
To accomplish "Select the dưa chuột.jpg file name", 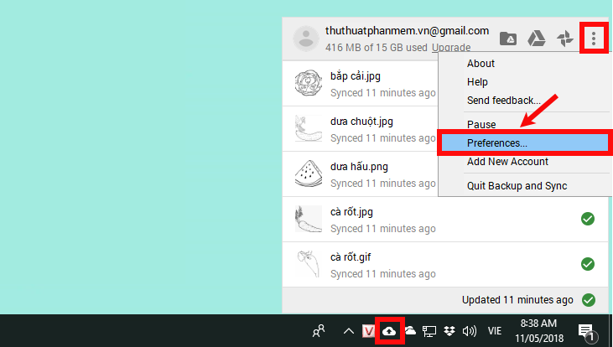I will (361, 122).
